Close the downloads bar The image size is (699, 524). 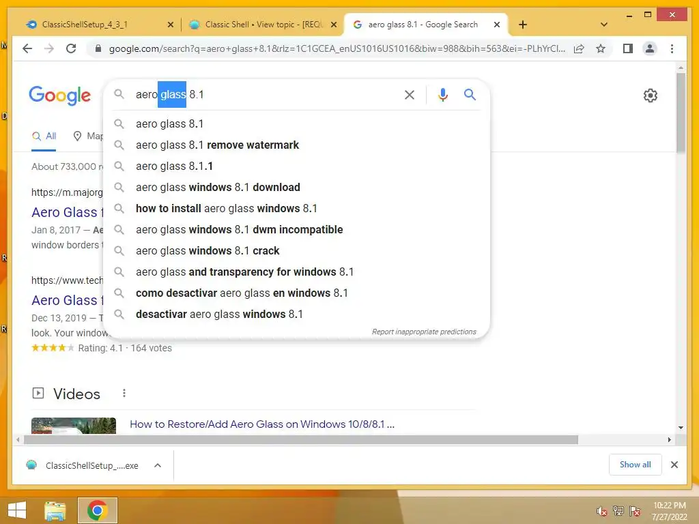(674, 465)
